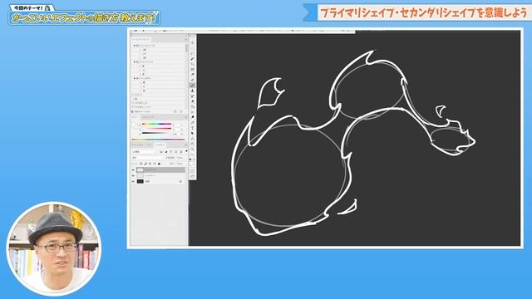
Task: Open the Layers panel flyout menu
Action: click(186, 145)
